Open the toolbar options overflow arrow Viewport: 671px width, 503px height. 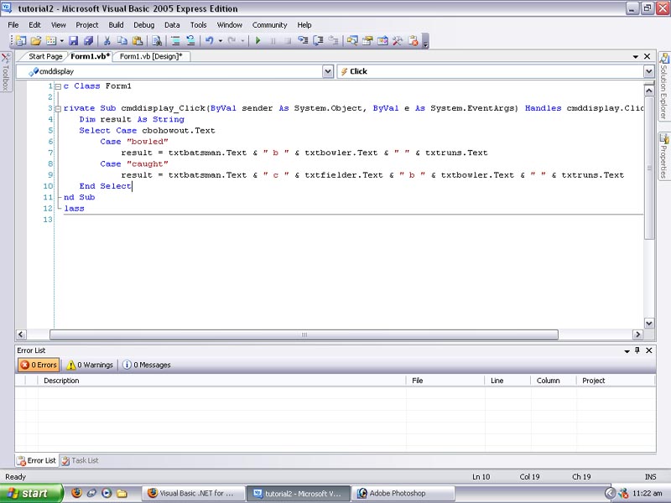[x=425, y=41]
